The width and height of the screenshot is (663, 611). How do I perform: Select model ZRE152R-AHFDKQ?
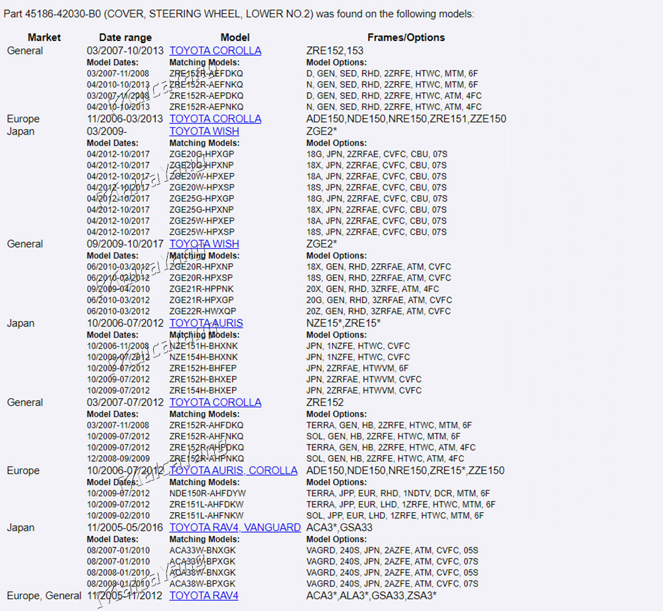[x=206, y=425]
